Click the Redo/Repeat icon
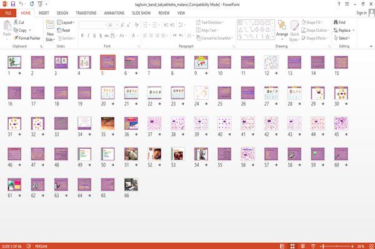The image size is (375, 249). coord(32,4)
